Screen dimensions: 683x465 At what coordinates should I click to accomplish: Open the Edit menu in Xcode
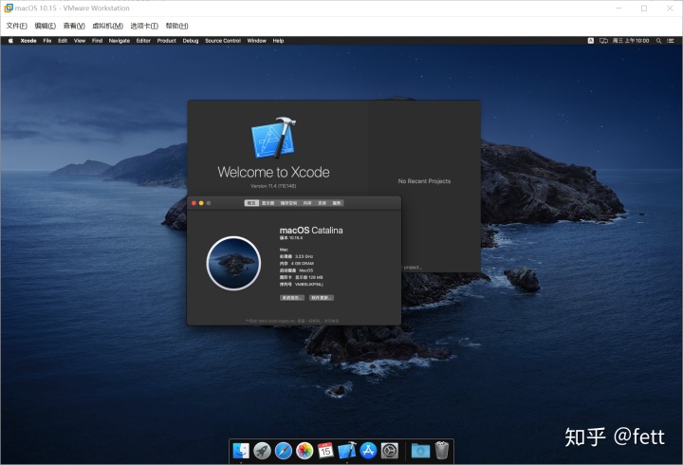[x=63, y=41]
